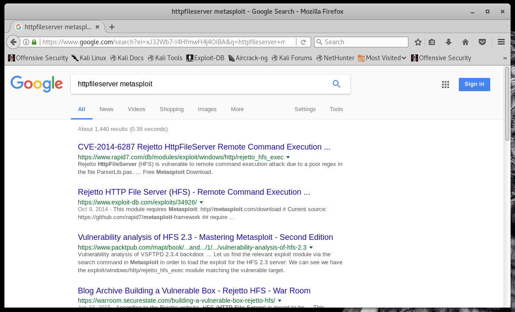Open the Firefox hamburger menu

501,42
